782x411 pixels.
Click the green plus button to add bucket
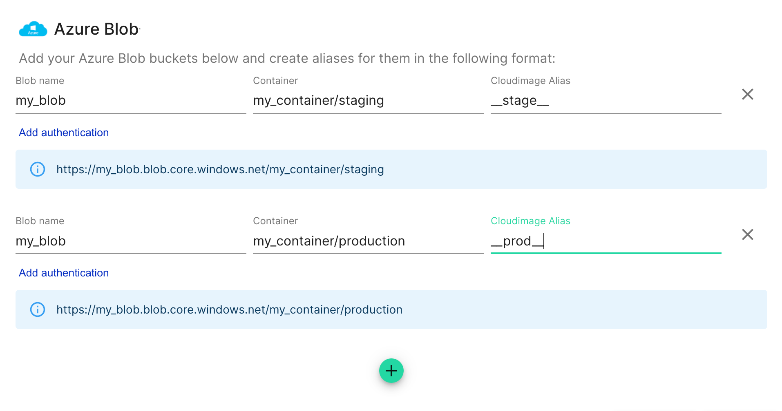point(391,371)
